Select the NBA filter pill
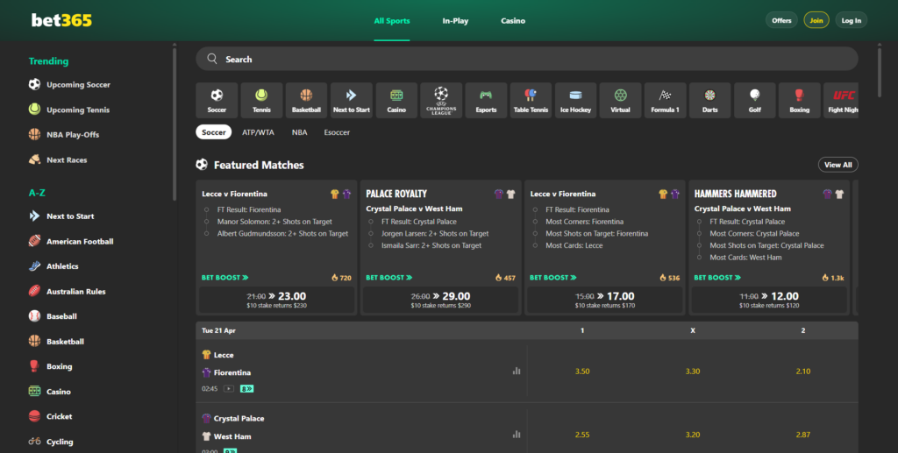 pyautogui.click(x=300, y=132)
